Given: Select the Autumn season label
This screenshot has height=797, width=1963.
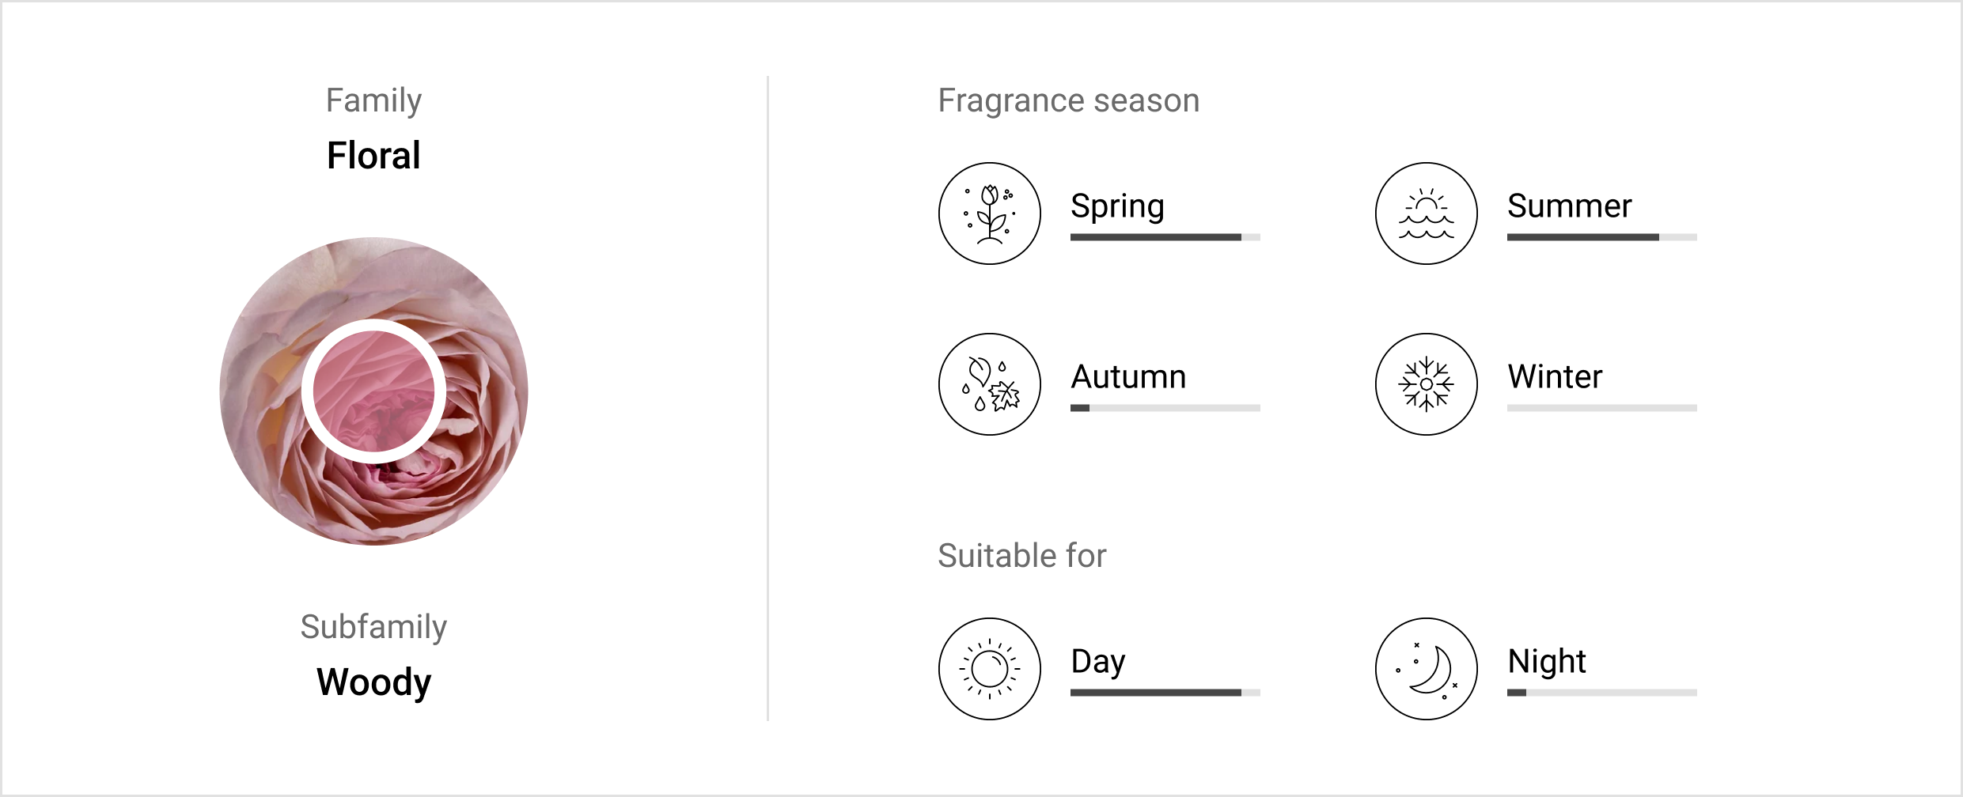Looking at the screenshot, I should [1128, 376].
